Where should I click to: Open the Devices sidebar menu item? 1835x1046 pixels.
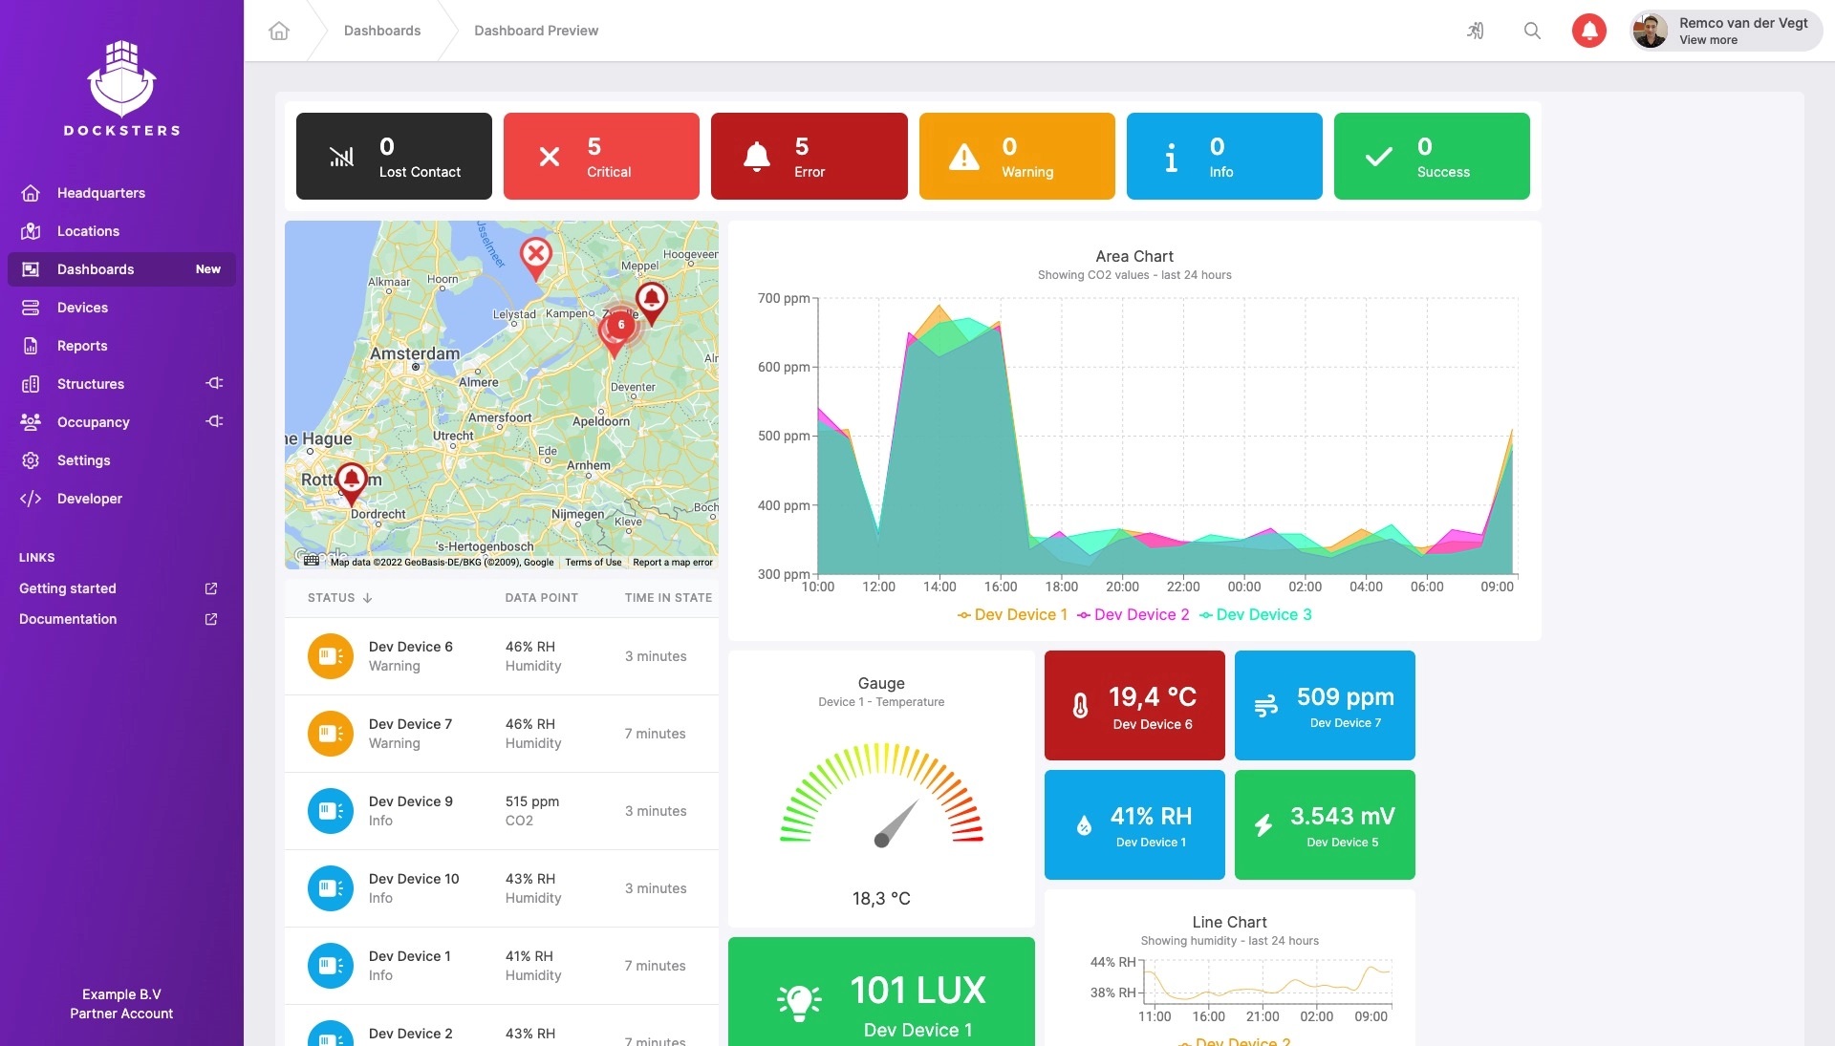[82, 308]
